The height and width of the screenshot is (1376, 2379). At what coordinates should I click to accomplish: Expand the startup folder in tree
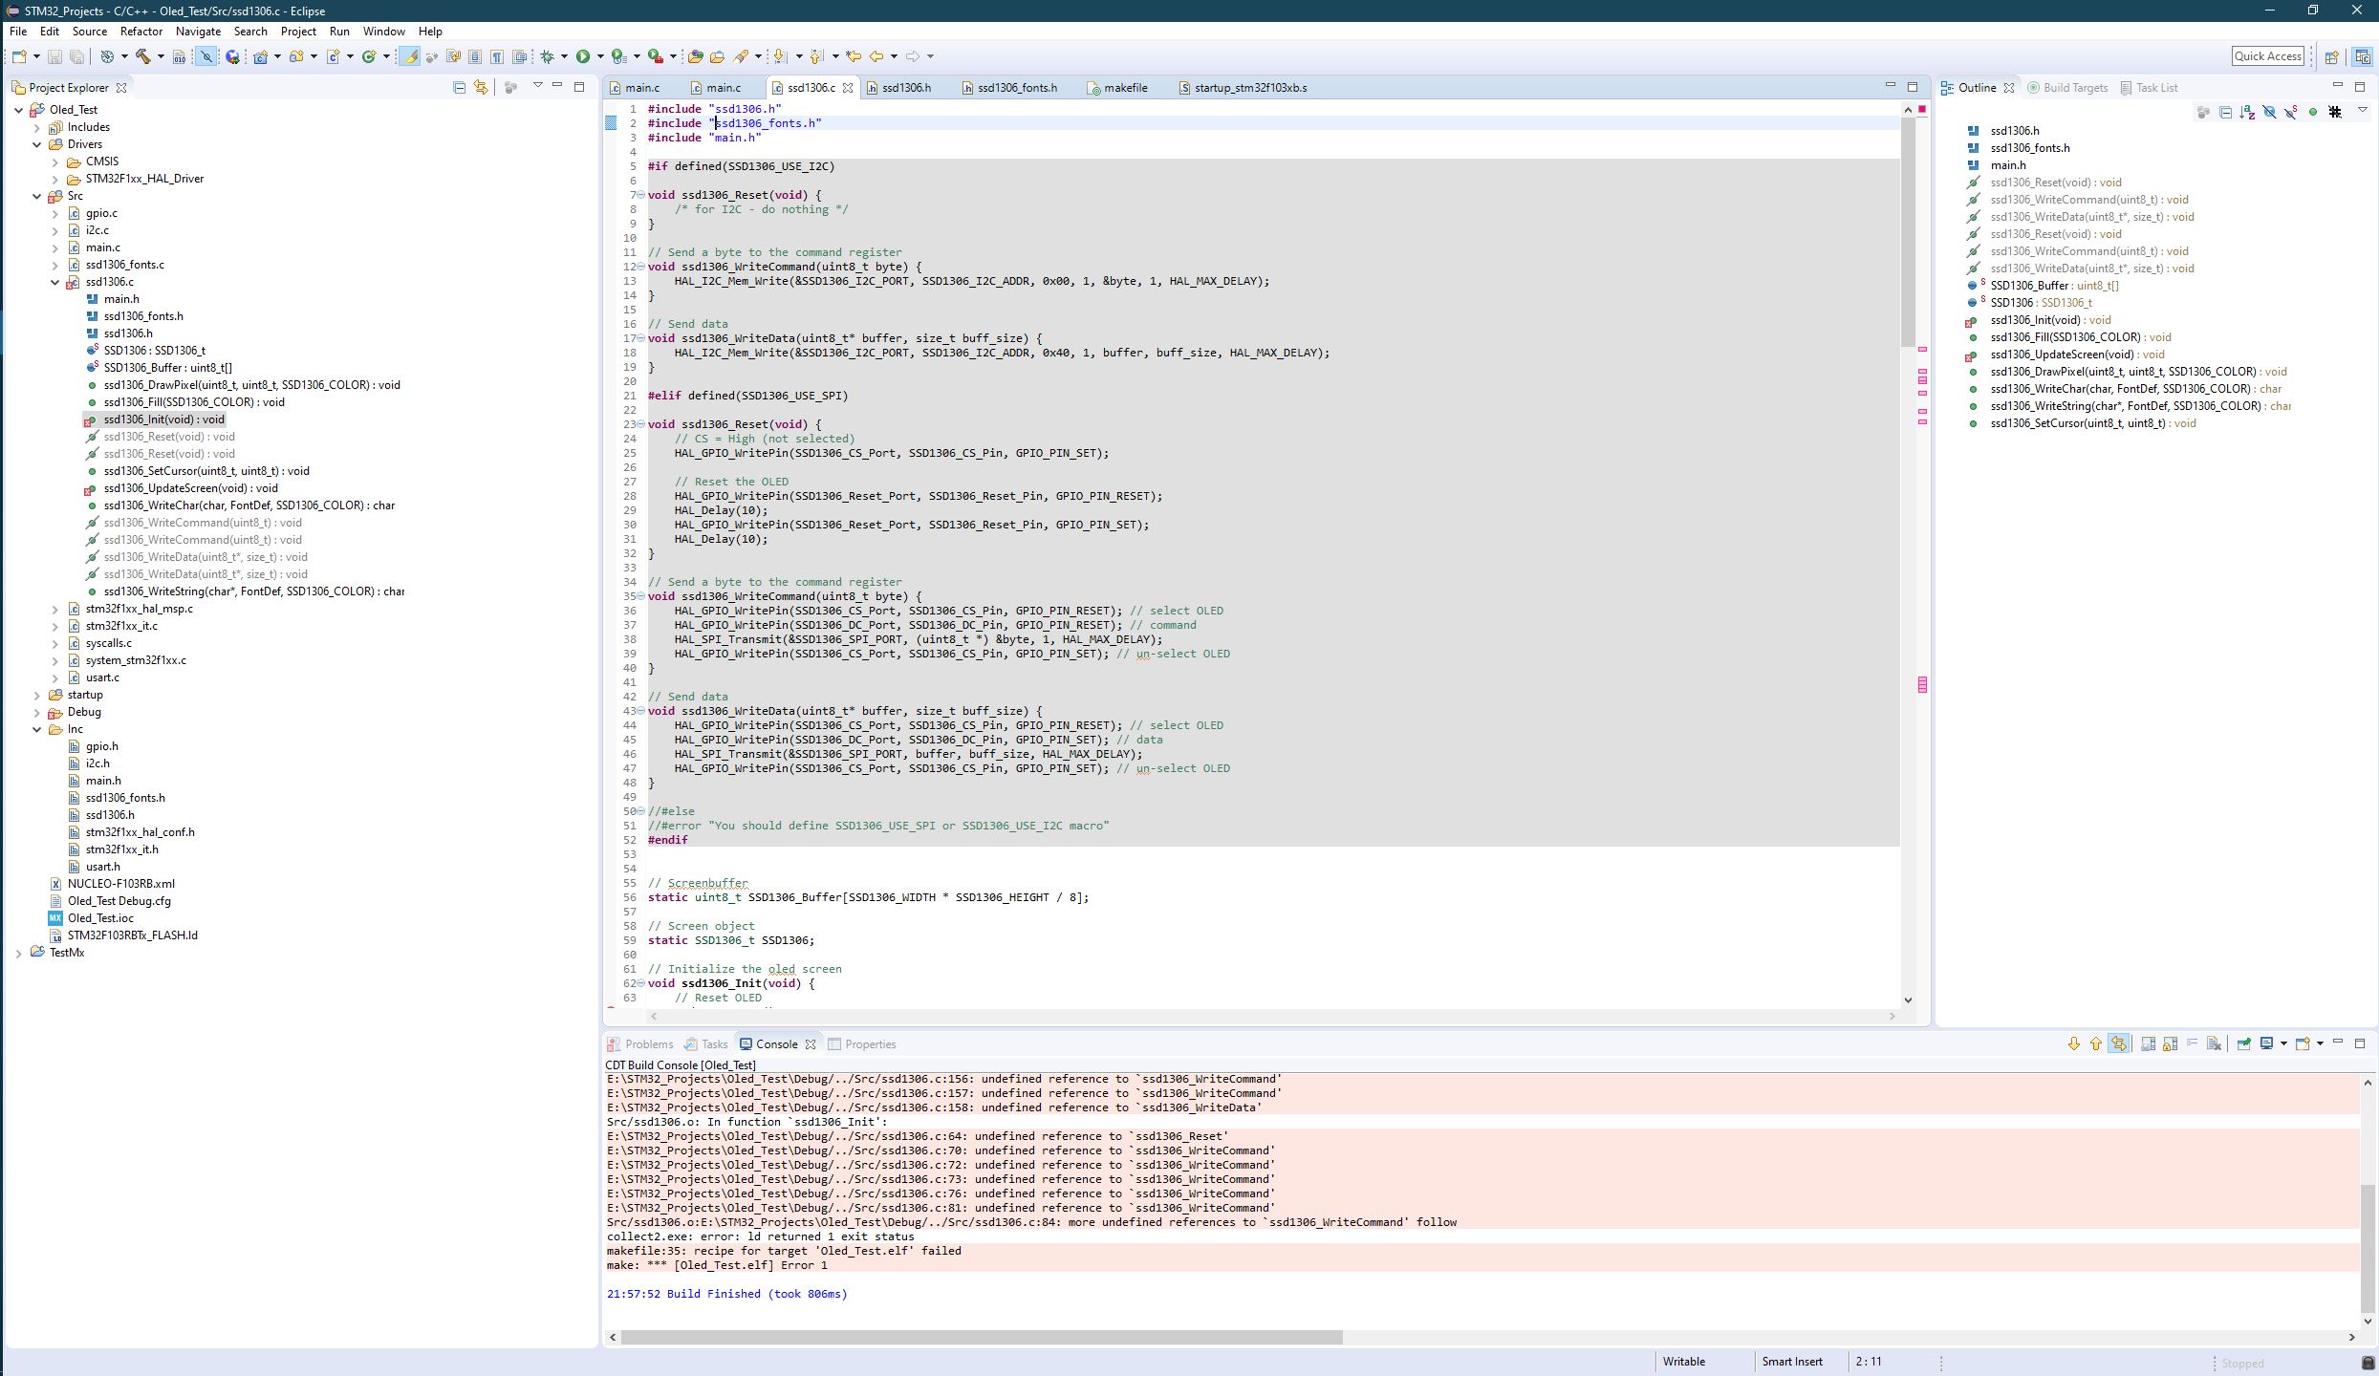[x=37, y=695]
